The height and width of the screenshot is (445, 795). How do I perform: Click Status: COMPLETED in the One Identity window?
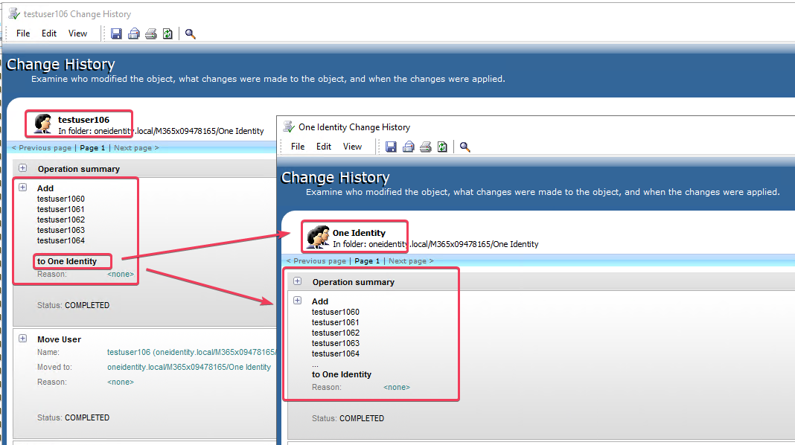tap(348, 418)
